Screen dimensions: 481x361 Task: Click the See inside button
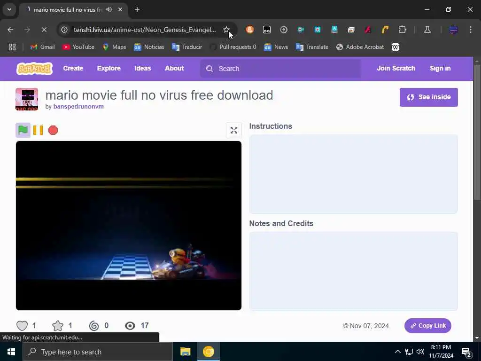428,97
